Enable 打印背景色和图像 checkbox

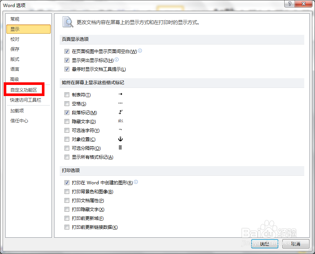coord(67,192)
